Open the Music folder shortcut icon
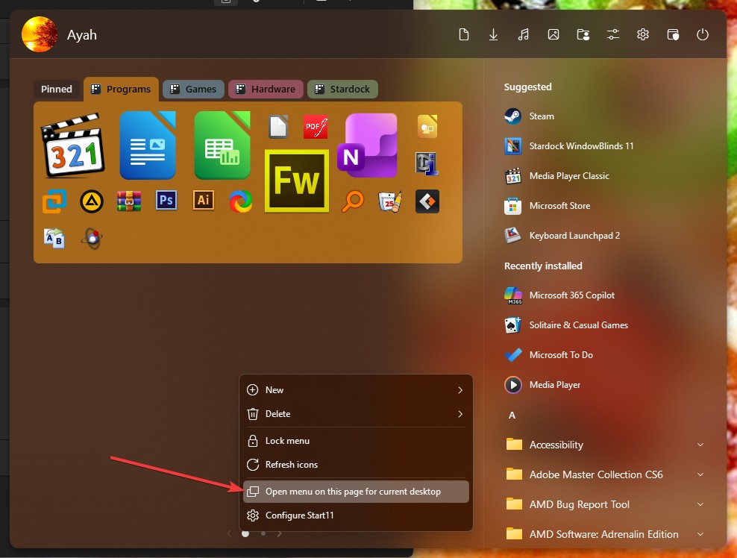The height and width of the screenshot is (558, 737). click(523, 34)
